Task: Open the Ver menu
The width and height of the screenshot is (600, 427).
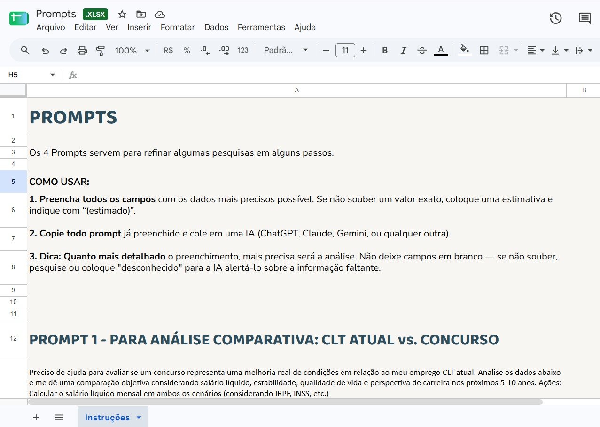Action: click(112, 27)
